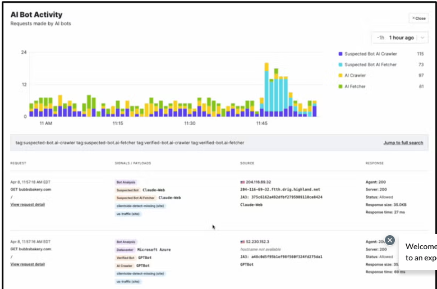Click the 11 AM chart axis label
Image resolution: width=437 pixels, height=289 pixels.
(x=45, y=123)
